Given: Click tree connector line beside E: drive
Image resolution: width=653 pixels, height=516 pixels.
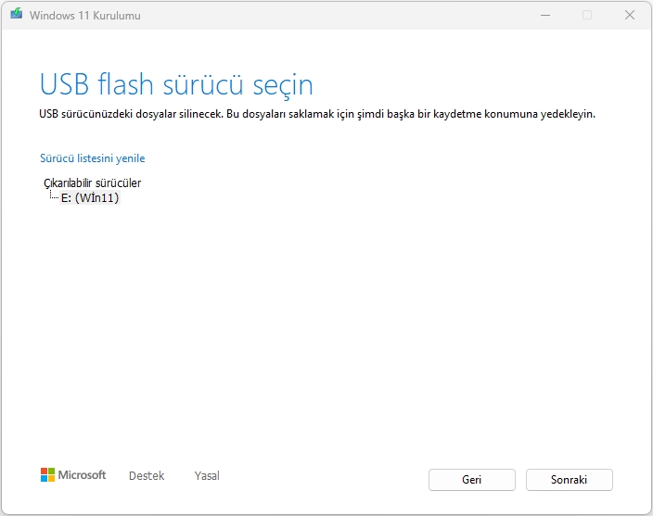Looking at the screenshot, I should tap(53, 196).
